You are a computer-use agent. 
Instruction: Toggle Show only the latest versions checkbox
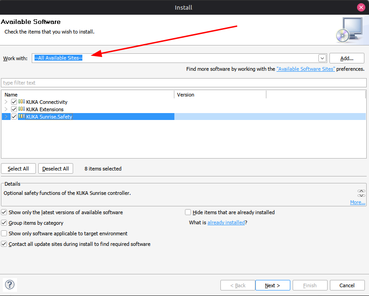4,212
